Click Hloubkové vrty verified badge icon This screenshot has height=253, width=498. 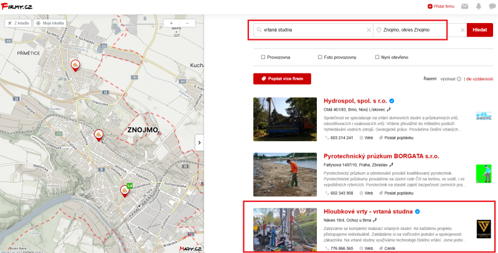coord(417,211)
